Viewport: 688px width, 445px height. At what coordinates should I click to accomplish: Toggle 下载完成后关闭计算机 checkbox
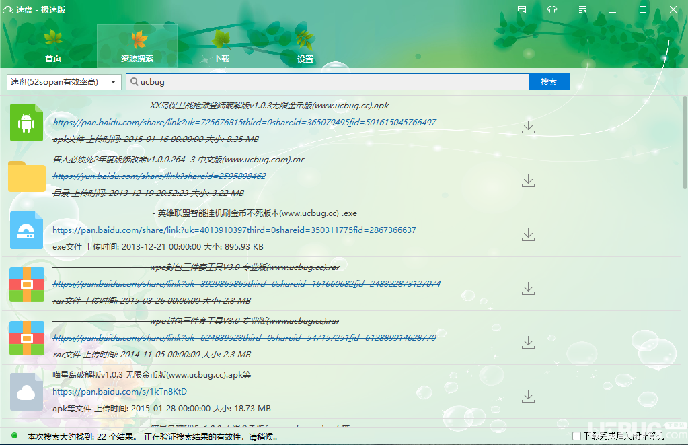[576, 436]
